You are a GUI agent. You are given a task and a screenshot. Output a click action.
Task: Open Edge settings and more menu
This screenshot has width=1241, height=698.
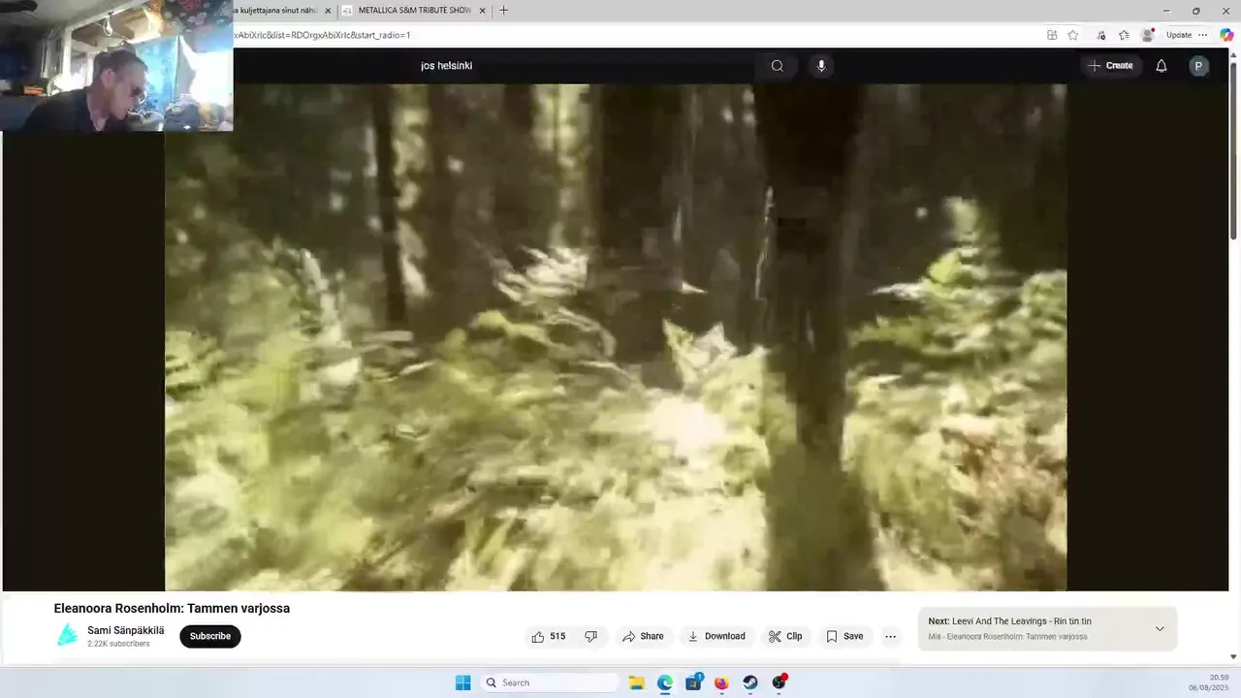click(1203, 35)
